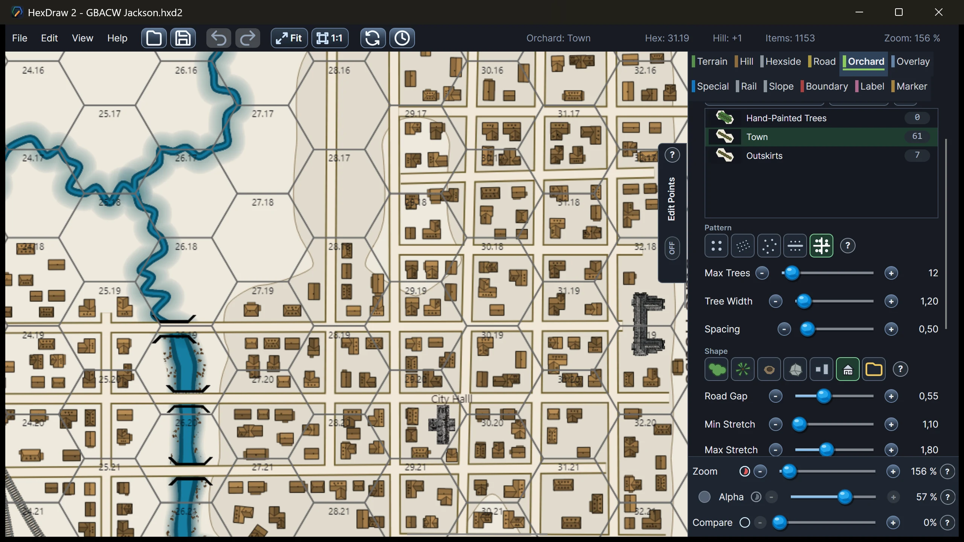Screen dimensions: 964x542
Task: Open the Compare help question mark
Action: tap(947, 523)
